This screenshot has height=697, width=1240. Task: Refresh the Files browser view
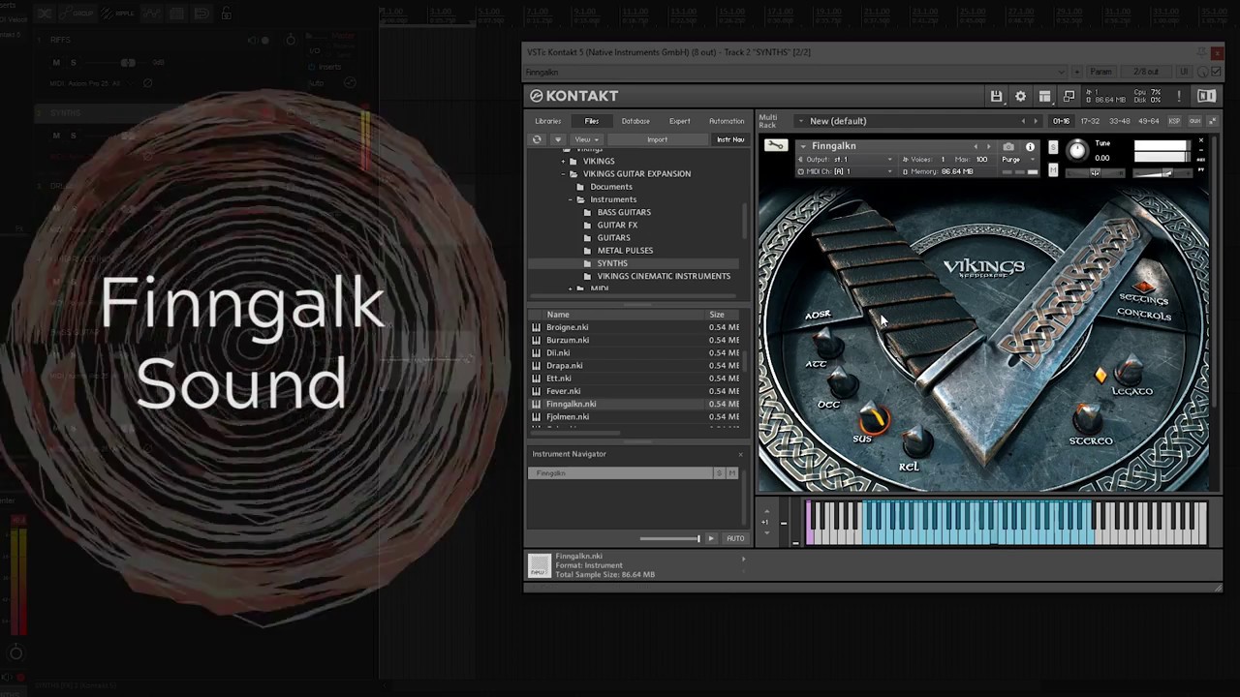coord(537,139)
